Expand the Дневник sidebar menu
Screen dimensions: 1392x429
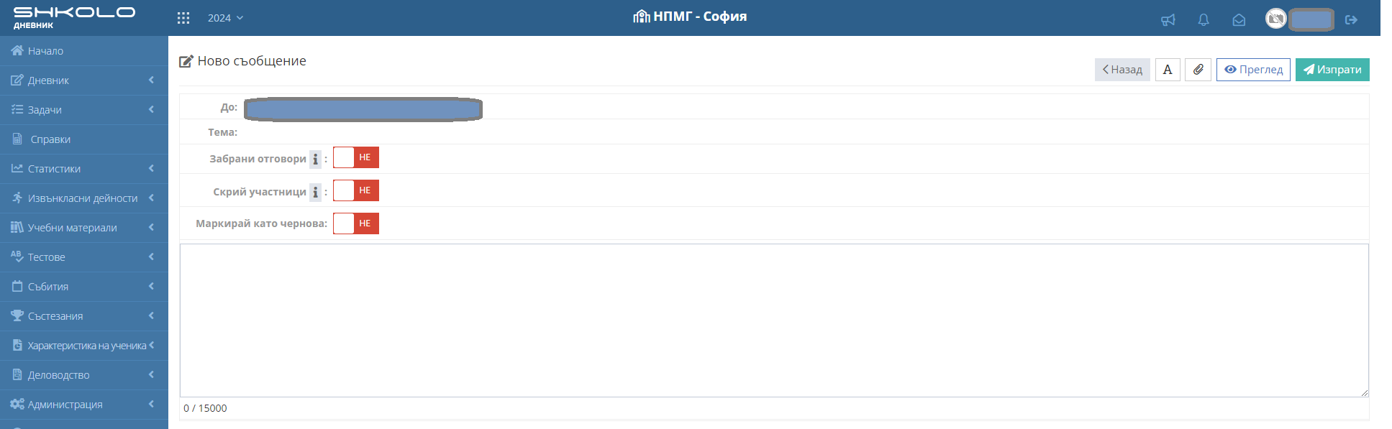[x=84, y=80]
